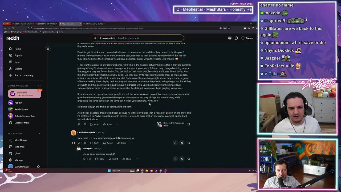Reply to the removed long comment

pos(94,124)
